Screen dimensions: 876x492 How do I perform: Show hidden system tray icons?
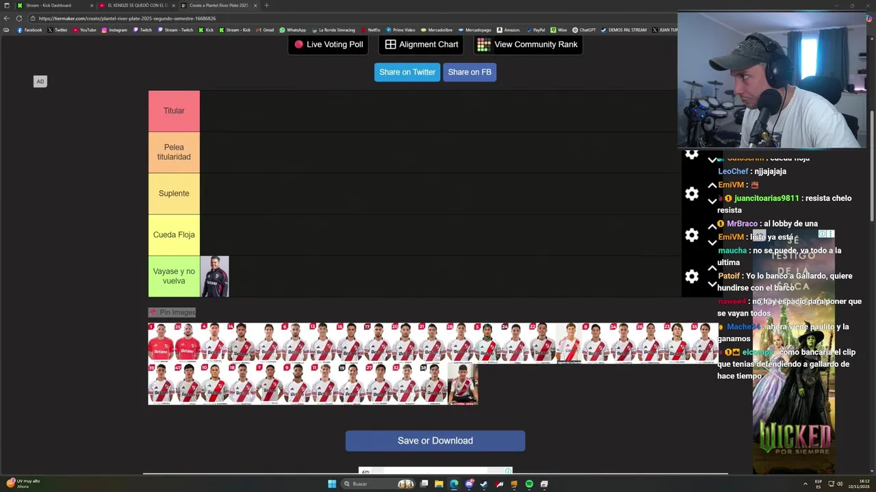tap(806, 484)
